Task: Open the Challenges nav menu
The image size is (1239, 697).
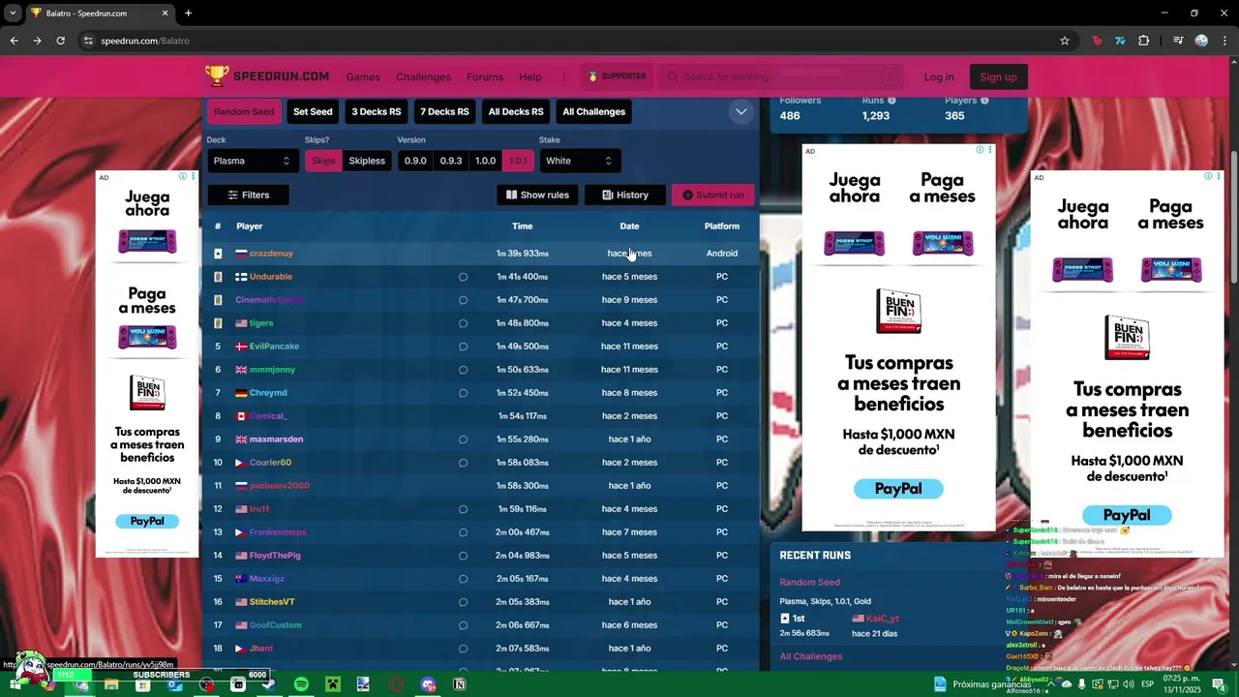Action: pos(423,77)
